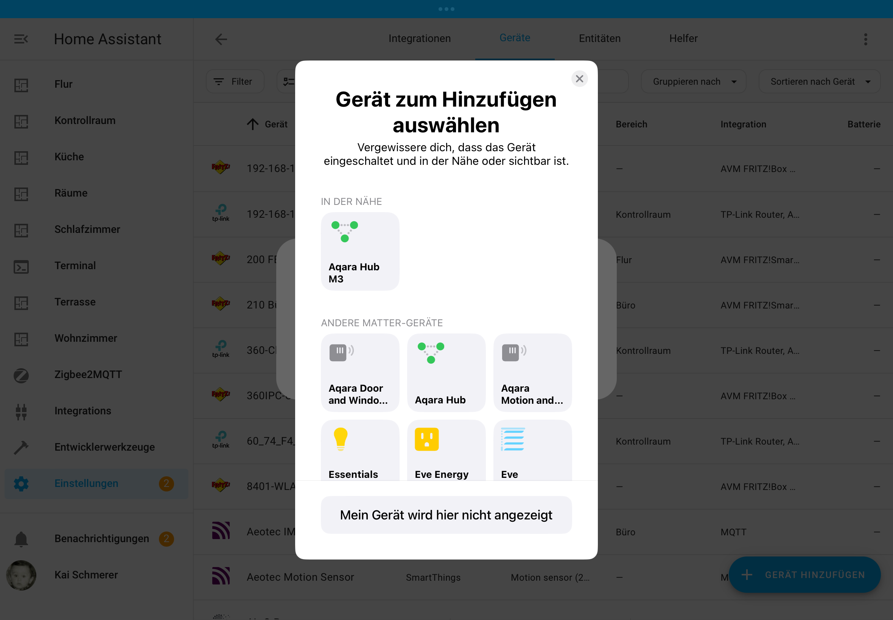Select the Aqara Motion and light sensor tile
The height and width of the screenshot is (620, 893).
pyautogui.click(x=532, y=372)
